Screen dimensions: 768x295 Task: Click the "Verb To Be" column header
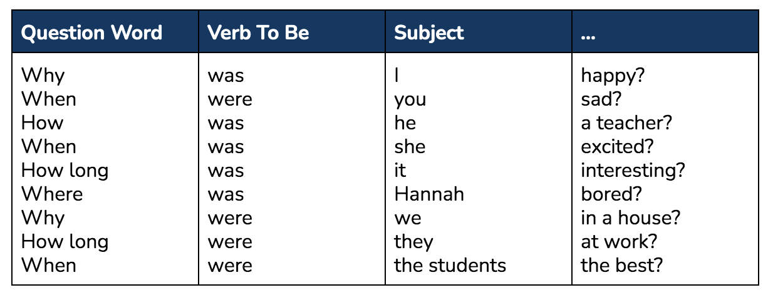pos(258,32)
